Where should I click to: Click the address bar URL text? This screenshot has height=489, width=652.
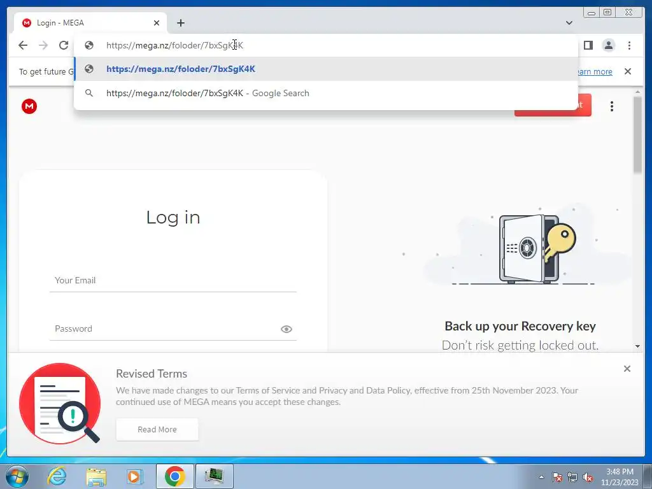[x=174, y=45]
